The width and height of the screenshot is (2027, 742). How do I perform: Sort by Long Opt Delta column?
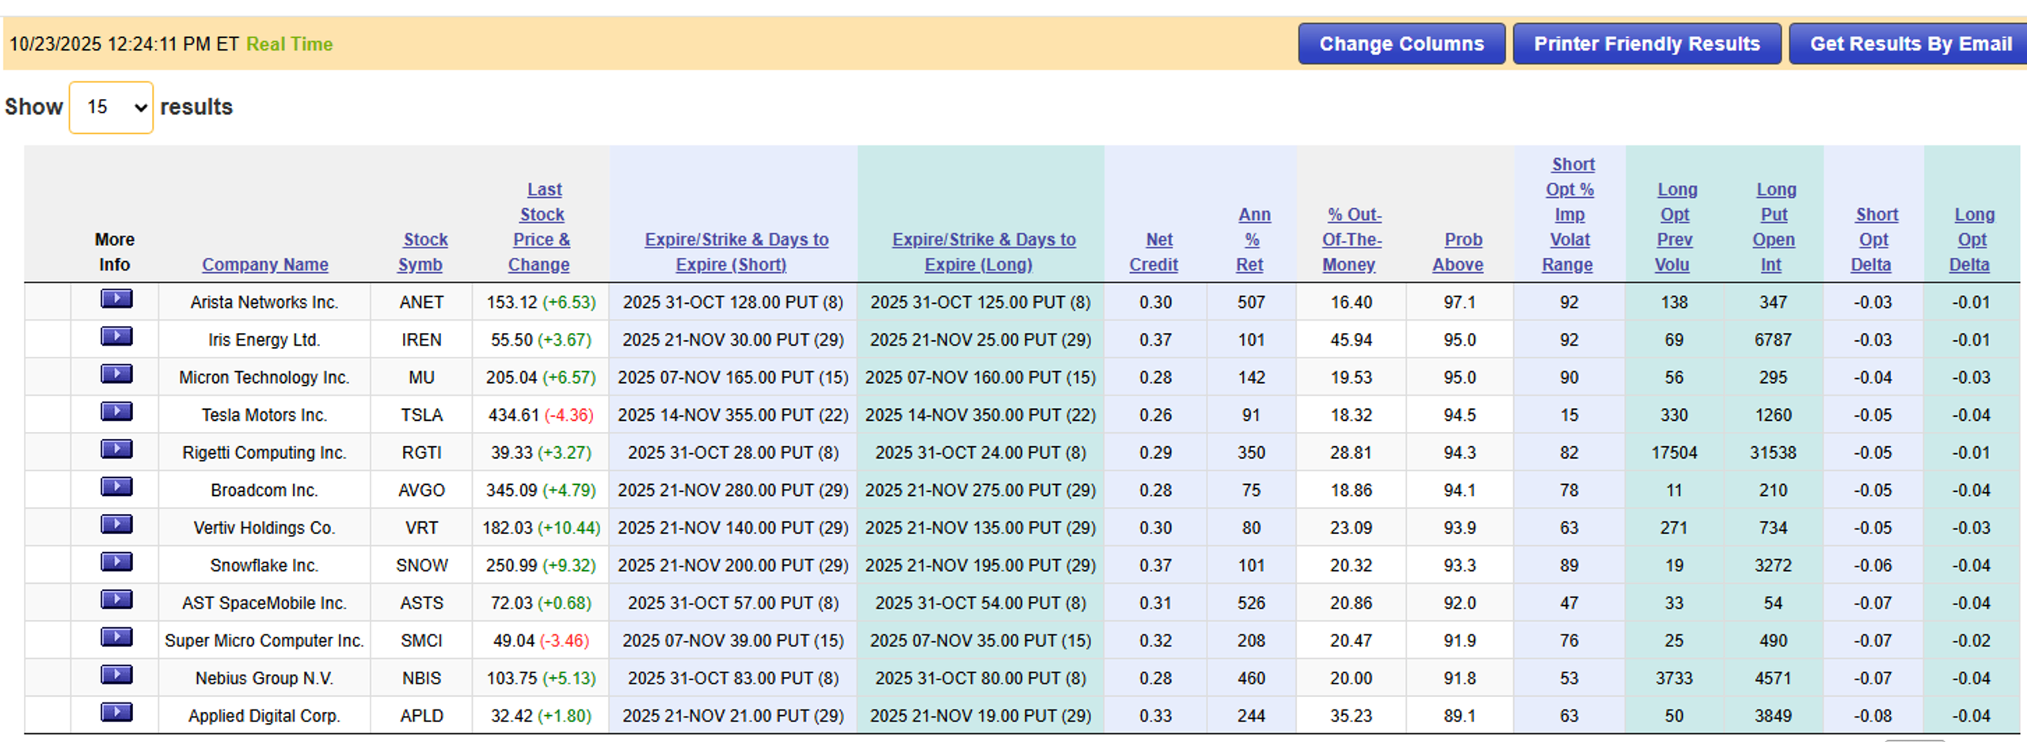coord(1972,240)
